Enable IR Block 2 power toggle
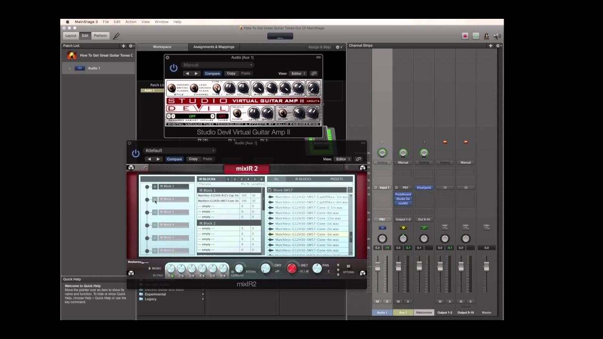This screenshot has height=339, width=603. (155, 199)
